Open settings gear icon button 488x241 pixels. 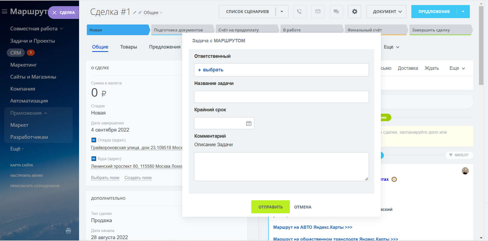coord(354,11)
